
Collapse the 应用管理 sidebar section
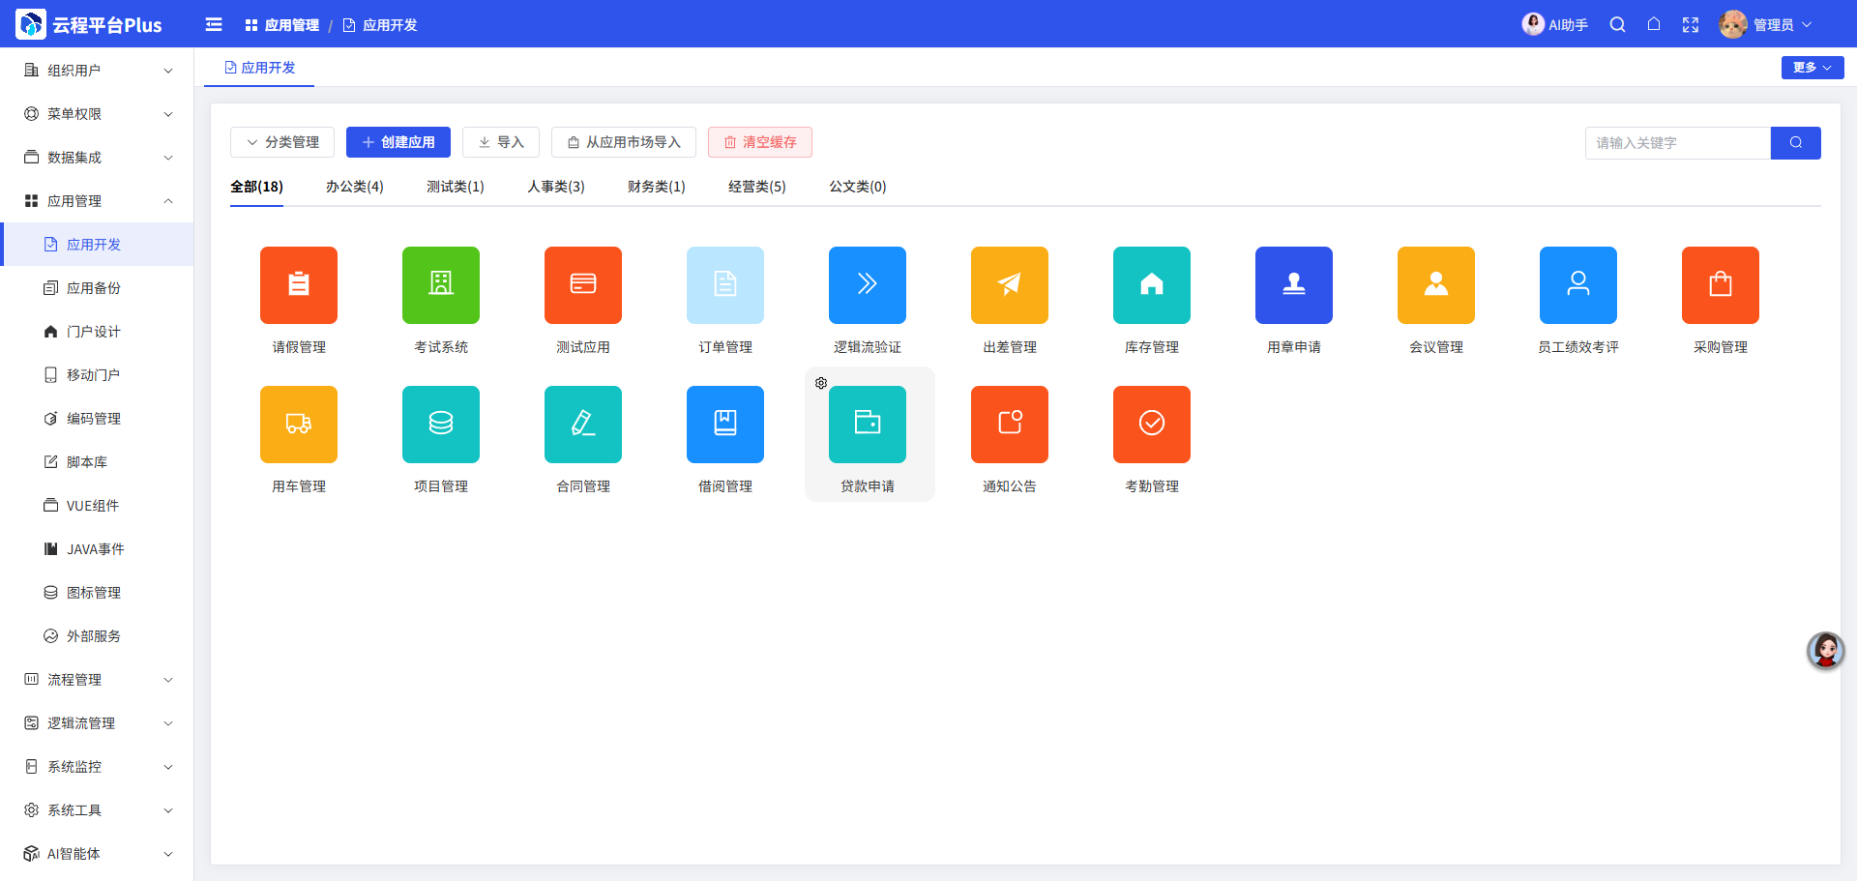click(x=97, y=200)
